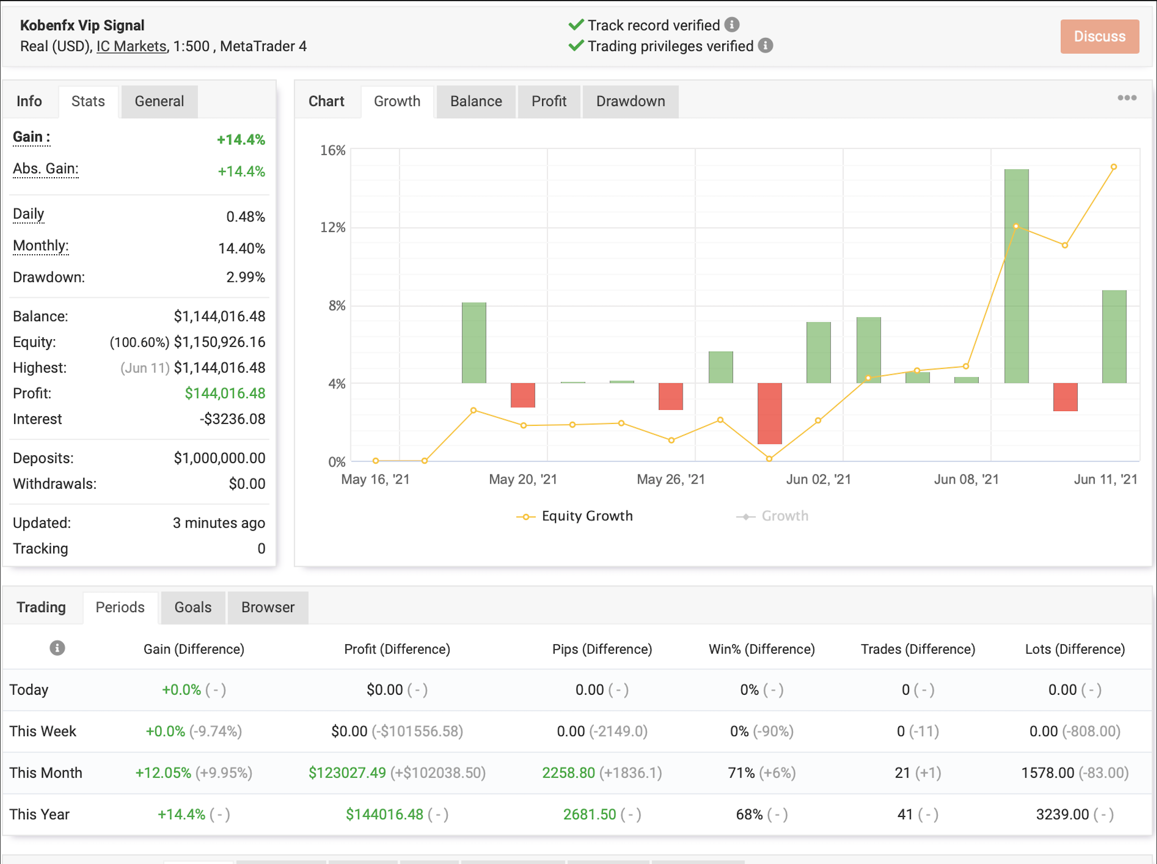
Task: Open the IC Markets broker link
Action: [131, 46]
